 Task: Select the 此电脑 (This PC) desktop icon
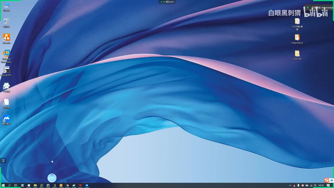pyautogui.click(x=6, y=7)
